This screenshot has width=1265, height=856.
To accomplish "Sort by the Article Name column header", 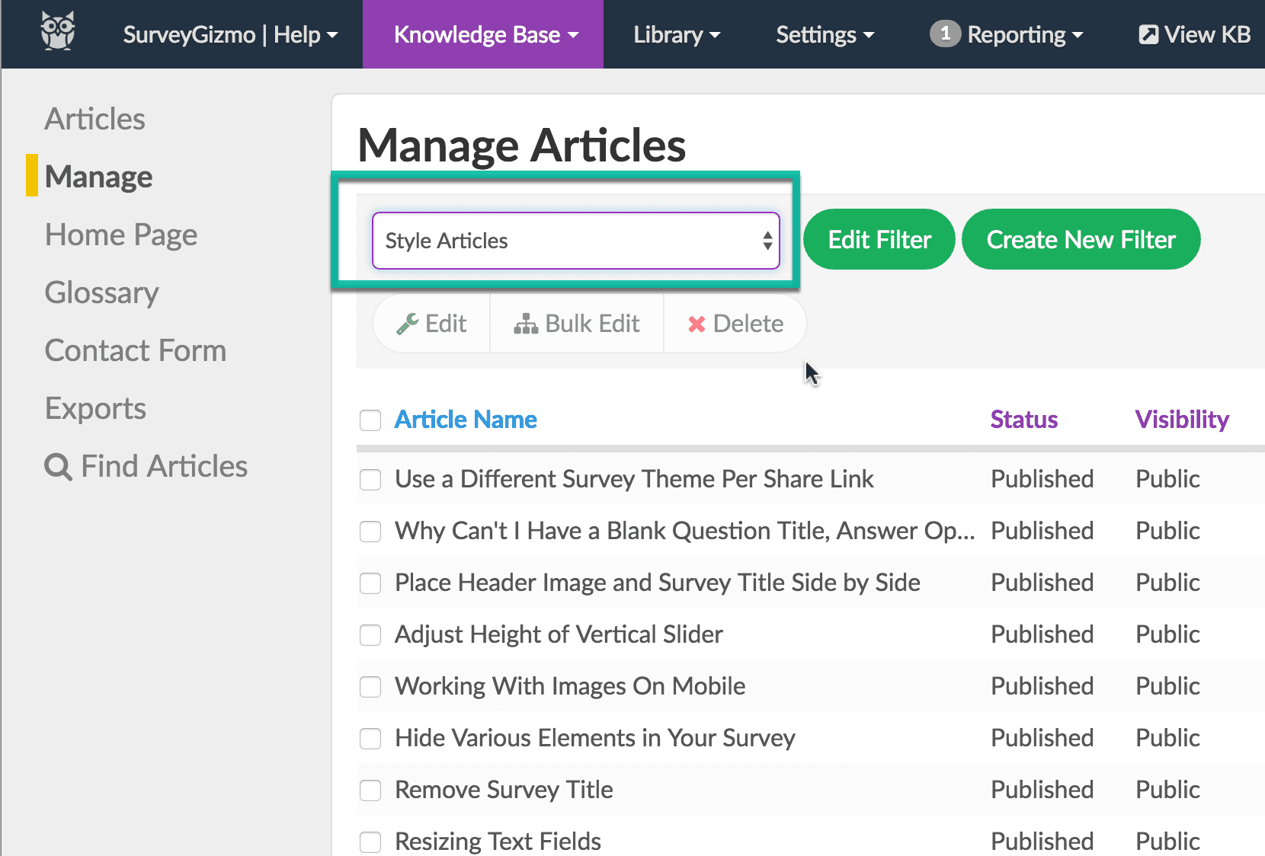I will click(x=466, y=420).
